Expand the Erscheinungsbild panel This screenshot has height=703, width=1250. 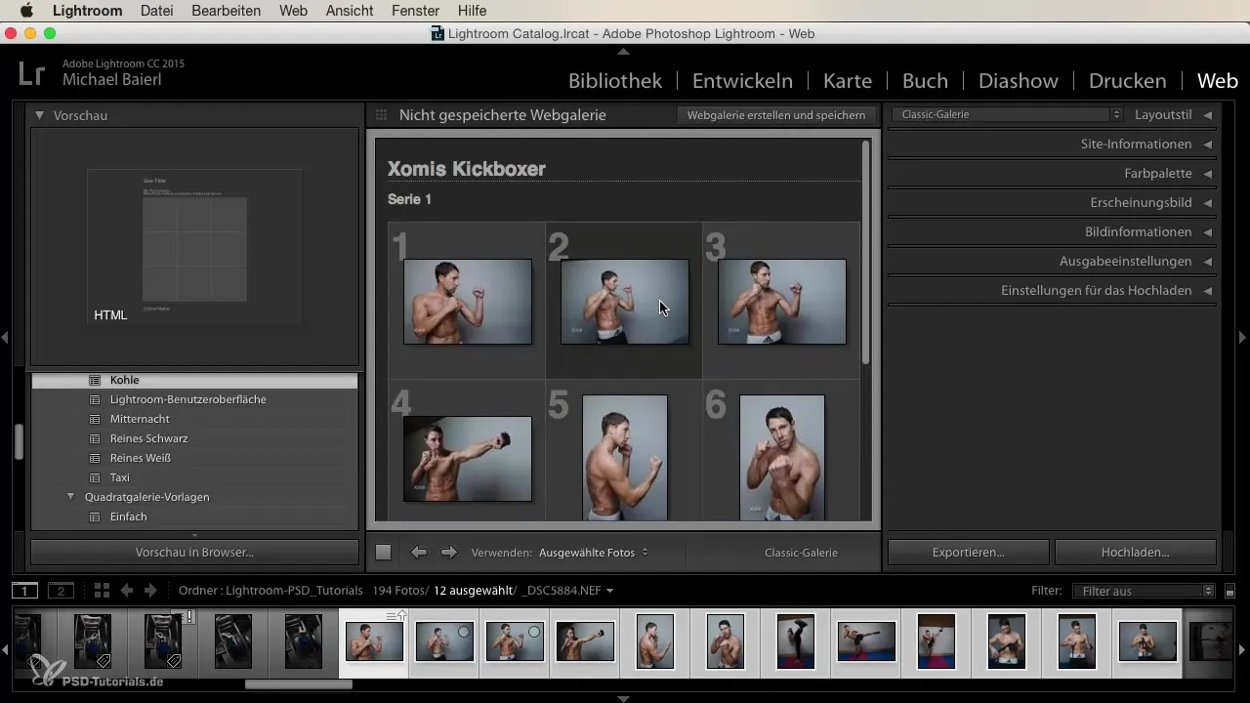click(1208, 203)
